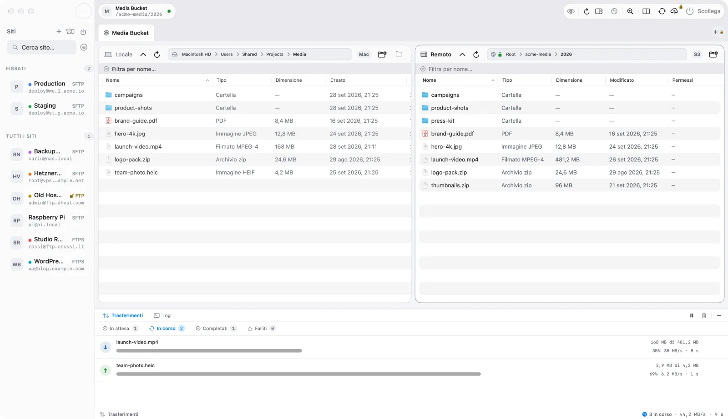Viewport: 728px width, 419px height.
Task: Click the acme-media breadcrumb in the remote path
Action: 538,55
